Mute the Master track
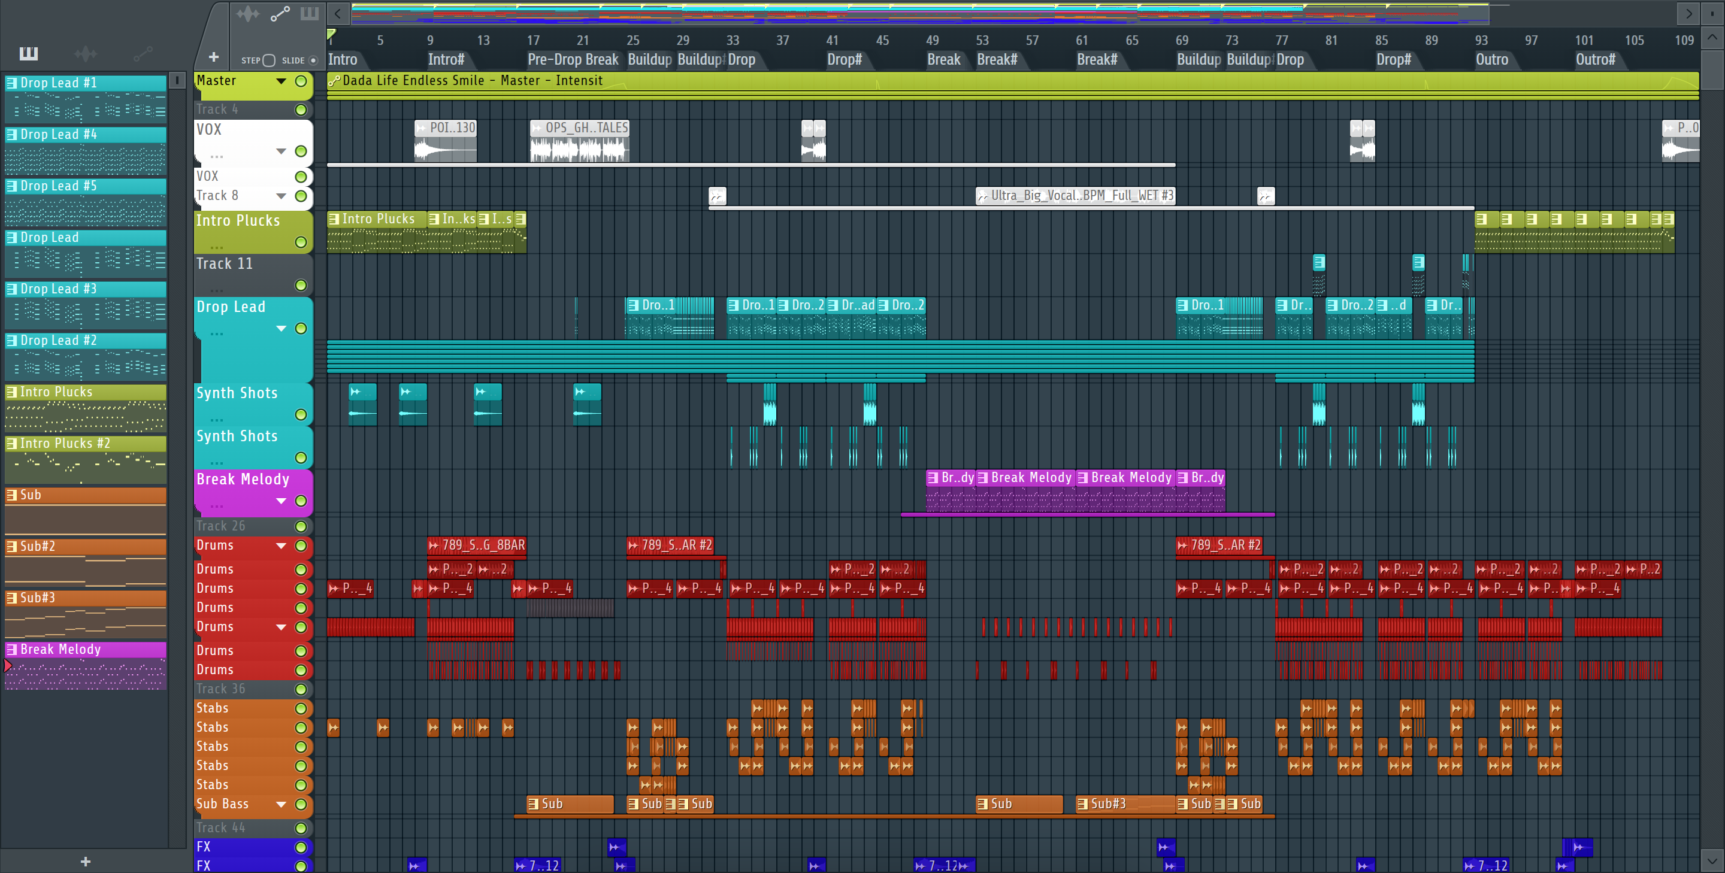This screenshot has height=873, width=1725. (301, 81)
